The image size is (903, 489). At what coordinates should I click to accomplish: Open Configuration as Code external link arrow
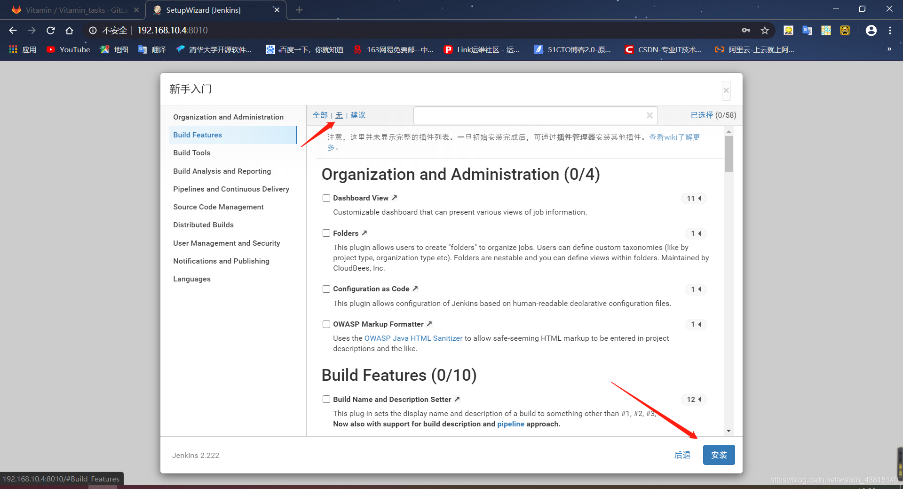point(415,289)
